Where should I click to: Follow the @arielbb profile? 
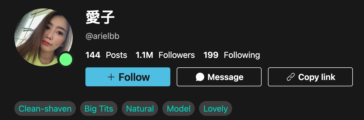click(128, 77)
